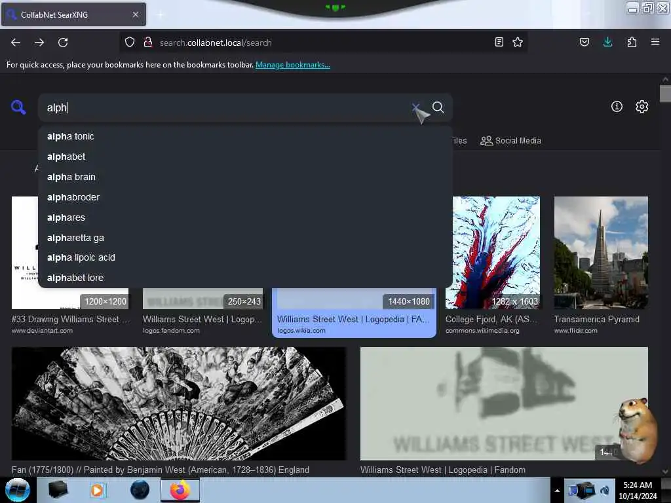Open the extensions puzzle menu
This screenshot has height=503, width=671.
click(632, 42)
